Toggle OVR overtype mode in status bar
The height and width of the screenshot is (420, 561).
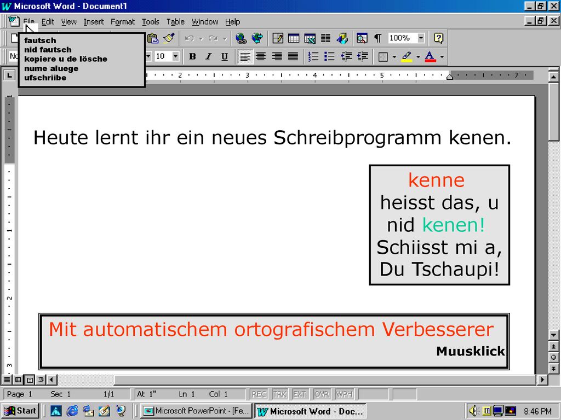point(322,394)
